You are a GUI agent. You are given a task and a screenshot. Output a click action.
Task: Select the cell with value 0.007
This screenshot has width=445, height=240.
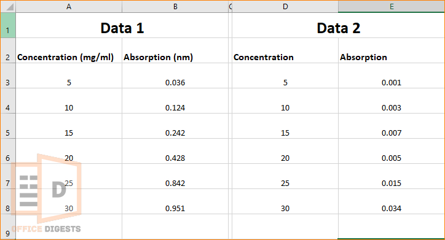tap(392, 126)
